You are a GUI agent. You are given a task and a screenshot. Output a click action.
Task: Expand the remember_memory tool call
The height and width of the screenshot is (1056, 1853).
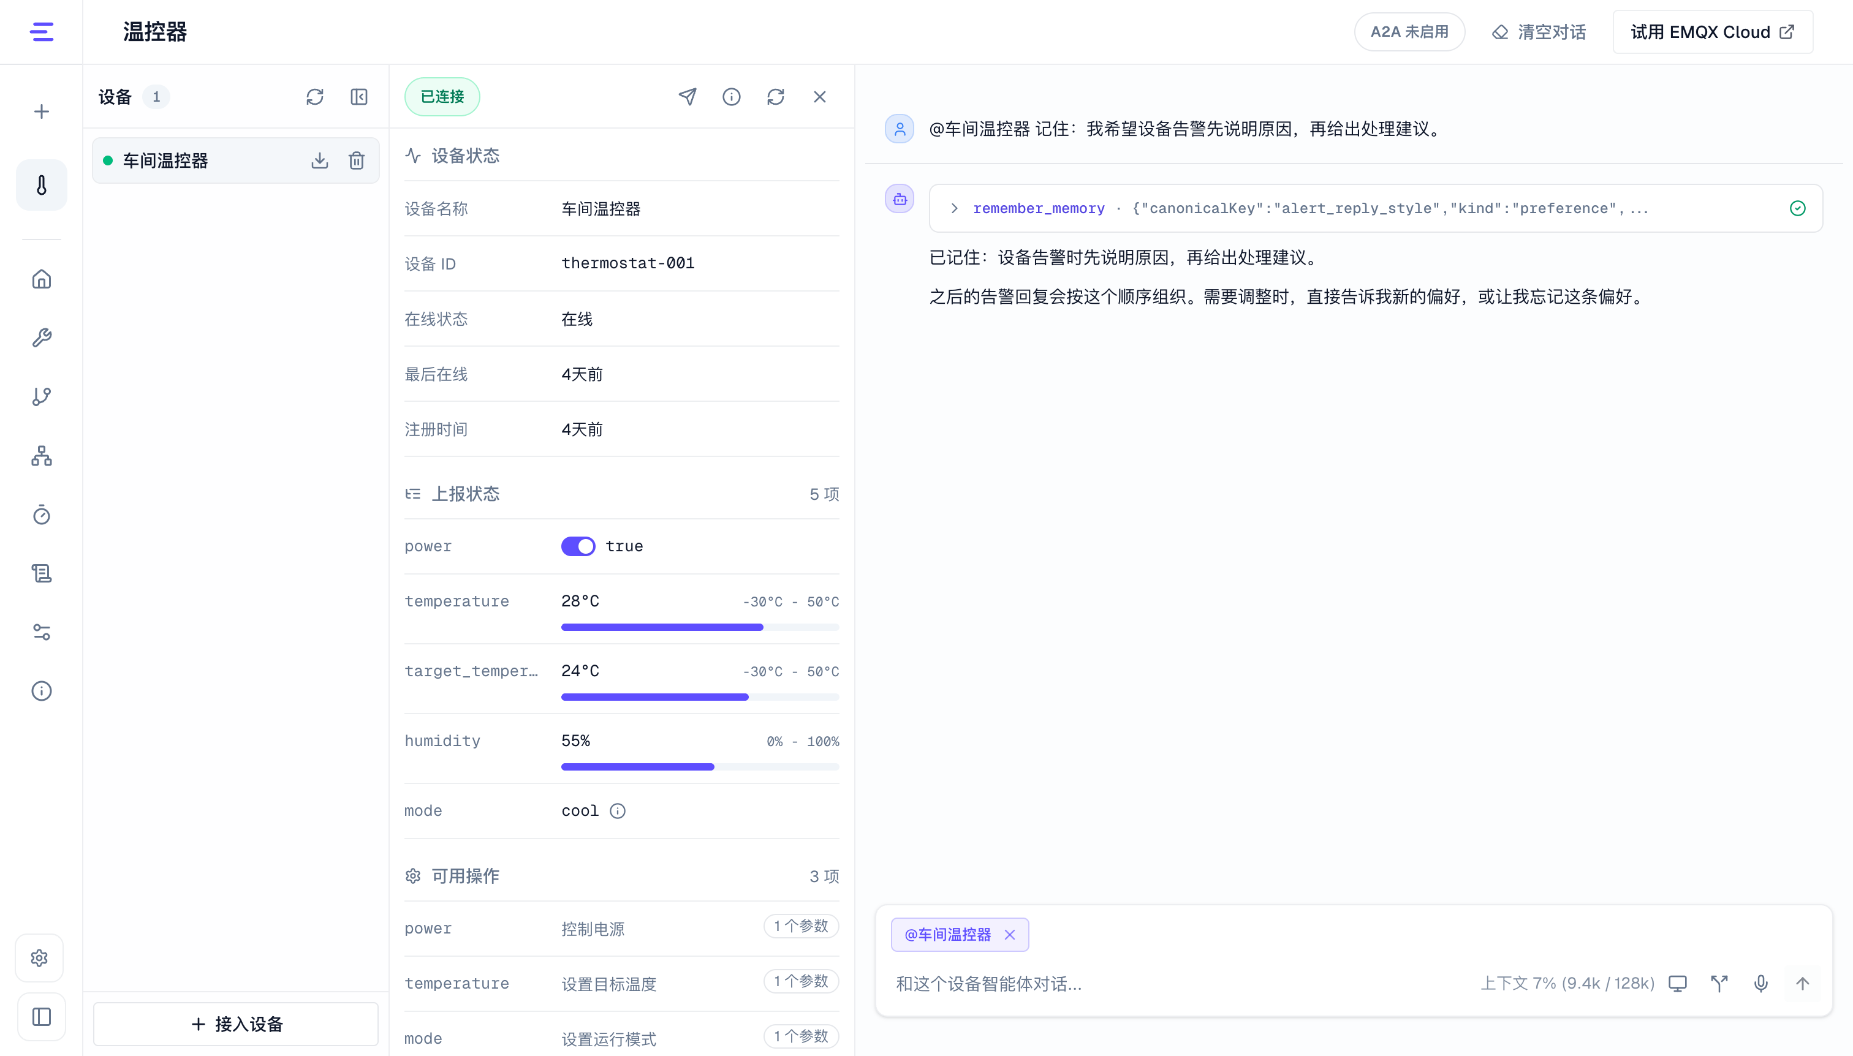(954, 209)
